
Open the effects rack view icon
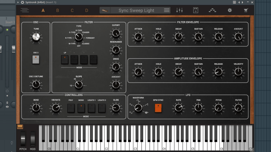point(196,10)
